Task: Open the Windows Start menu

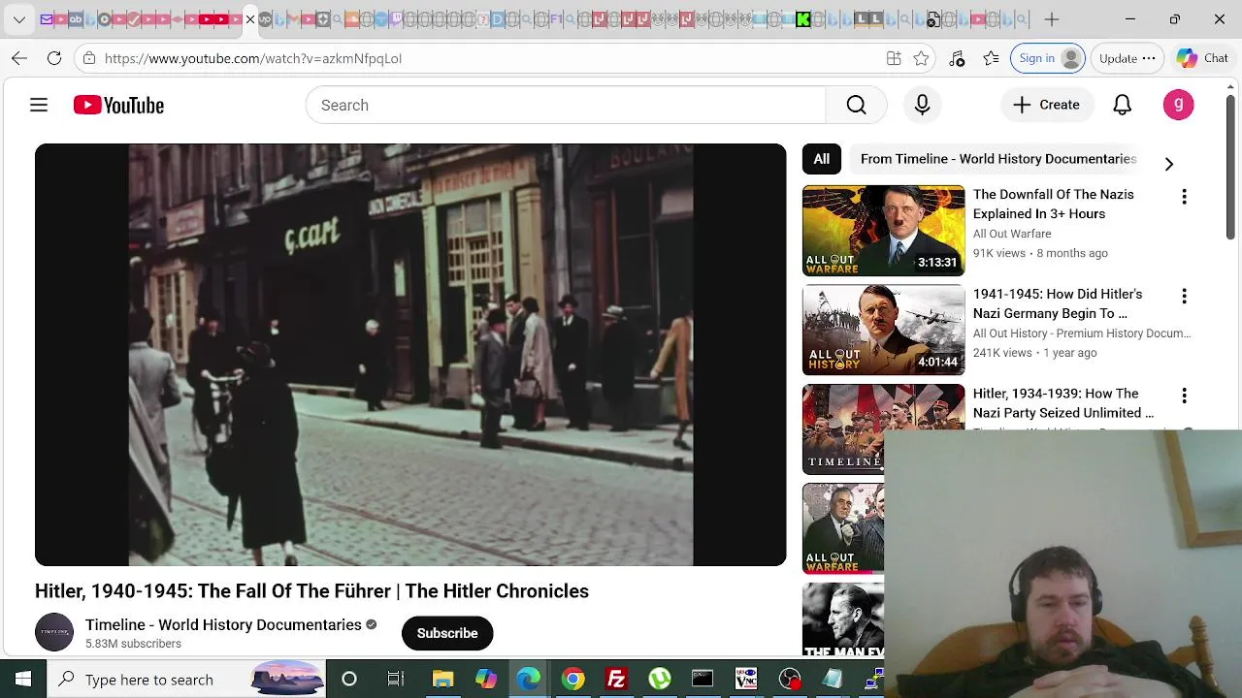Action: click(x=23, y=680)
